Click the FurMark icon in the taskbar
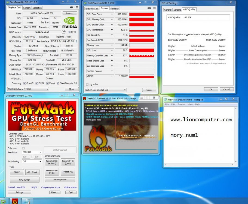 click(x=15, y=201)
